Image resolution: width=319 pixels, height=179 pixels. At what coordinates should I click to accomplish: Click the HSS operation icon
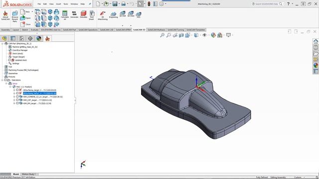(139, 14)
